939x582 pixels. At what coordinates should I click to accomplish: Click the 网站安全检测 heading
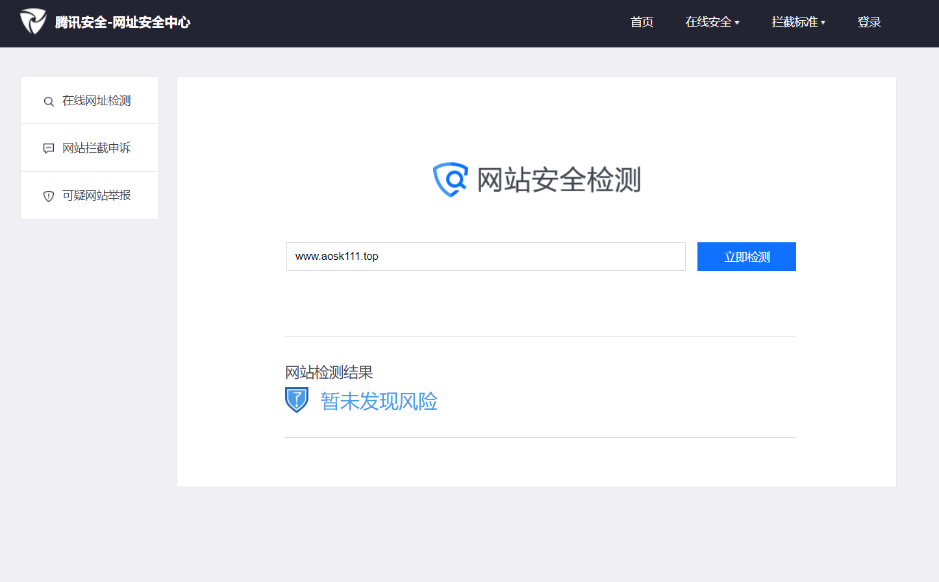tap(558, 180)
